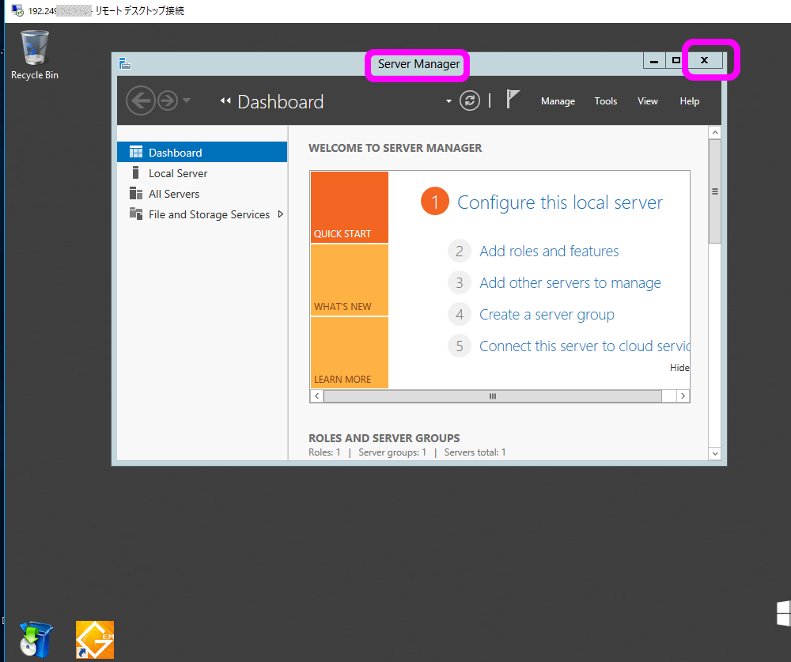Expand the breadcrumb dropdown arrow near Refresh
This screenshot has width=791, height=662.
click(448, 101)
